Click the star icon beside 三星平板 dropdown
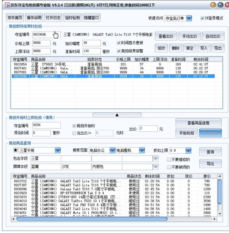Screen dimensions: 229x233 (x=15, y=150)
